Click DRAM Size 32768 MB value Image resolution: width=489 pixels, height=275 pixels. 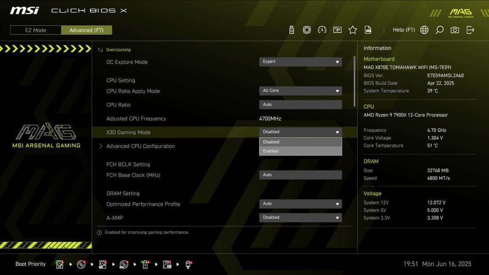(x=438, y=170)
